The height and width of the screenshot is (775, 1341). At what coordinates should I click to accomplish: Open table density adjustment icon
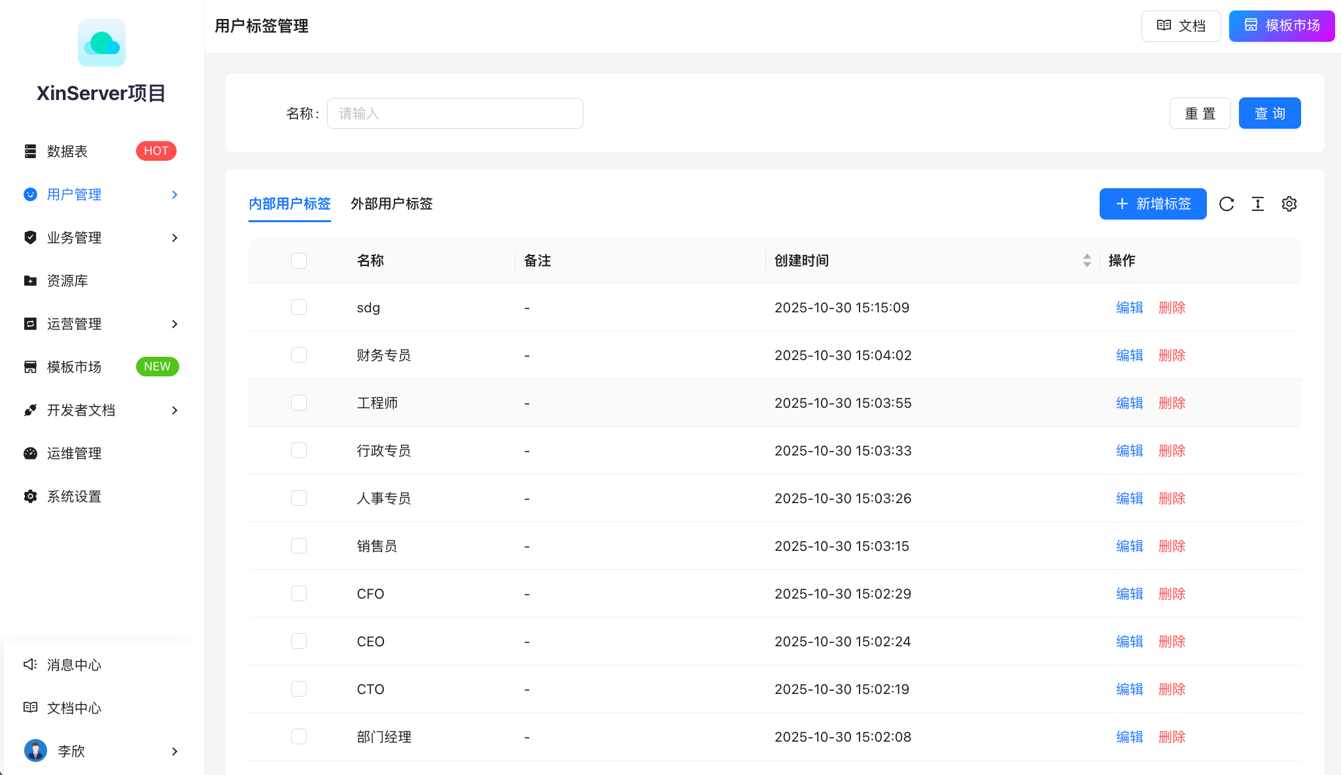pos(1258,204)
